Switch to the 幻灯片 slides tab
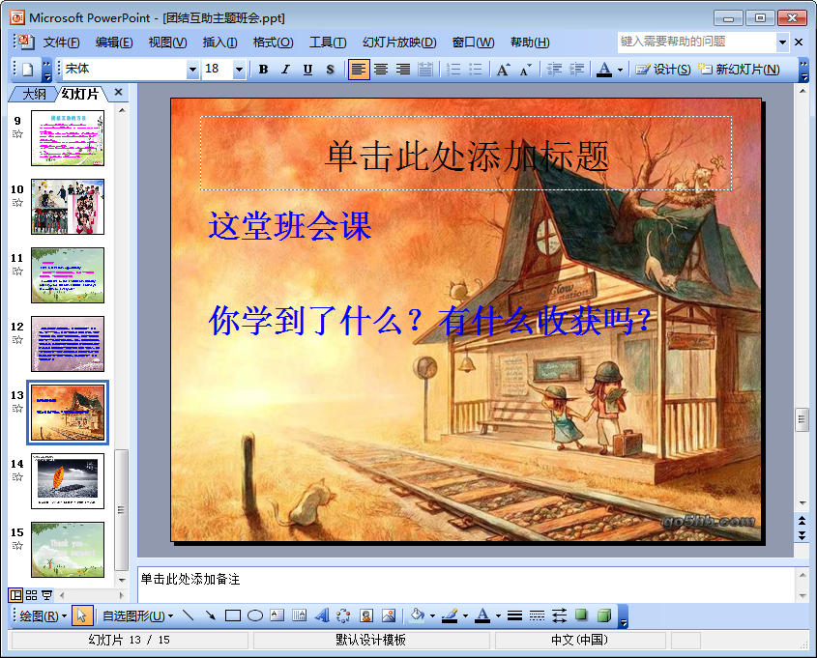 pos(79,95)
